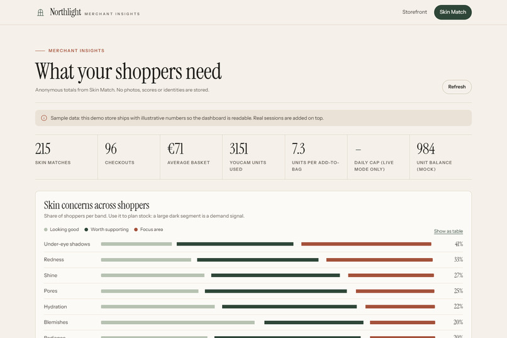Click the 3151 YouCam Units Used stat

click(x=253, y=157)
